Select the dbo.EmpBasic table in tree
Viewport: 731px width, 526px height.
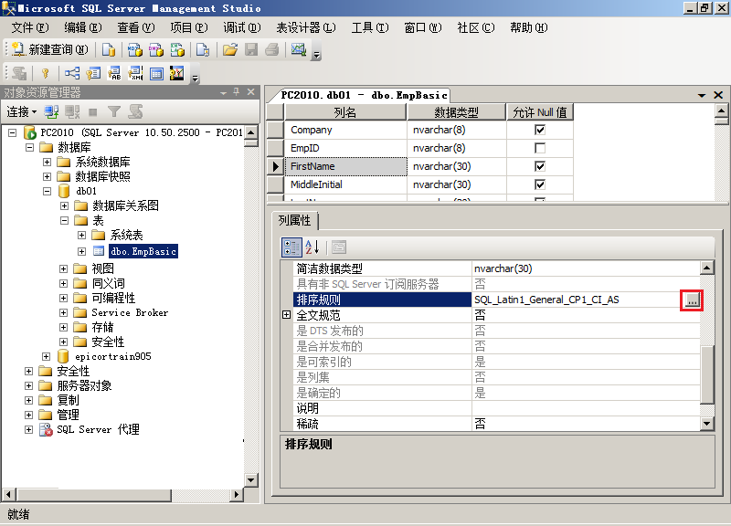click(143, 252)
